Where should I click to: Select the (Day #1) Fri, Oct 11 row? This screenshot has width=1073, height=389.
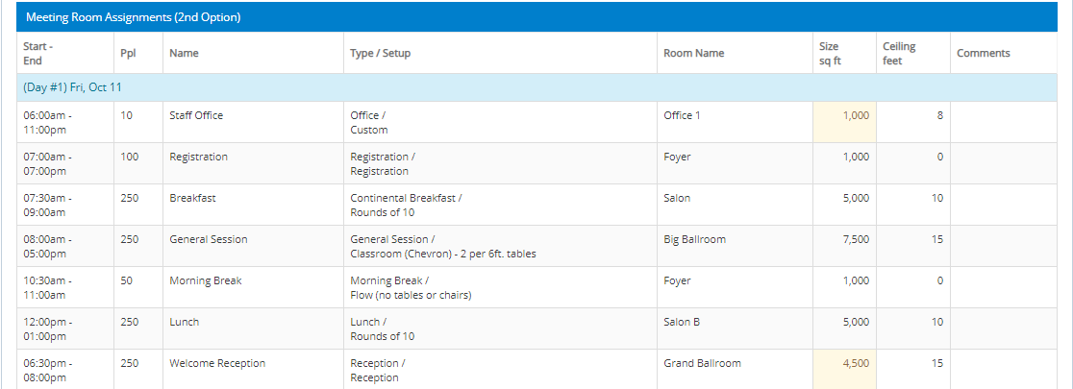point(73,87)
